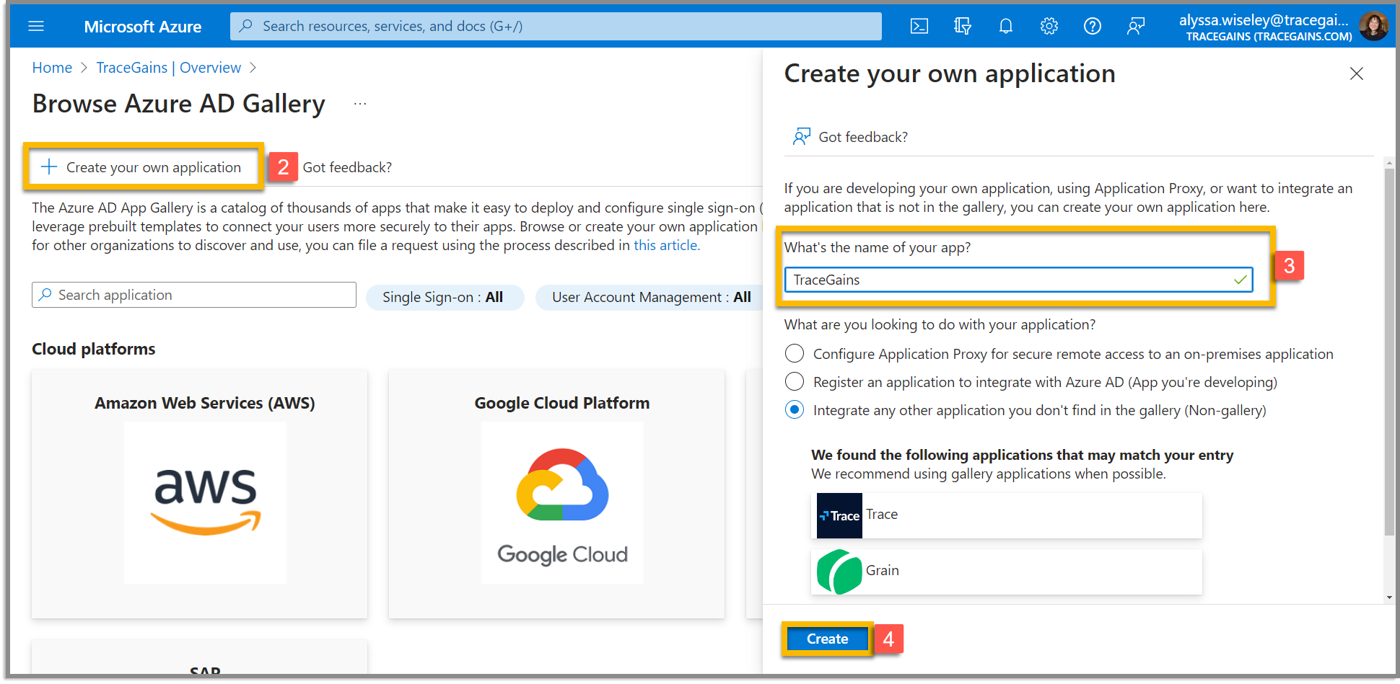Select Configure Application Proxy radio option
The image size is (1400, 684).
[x=795, y=354]
